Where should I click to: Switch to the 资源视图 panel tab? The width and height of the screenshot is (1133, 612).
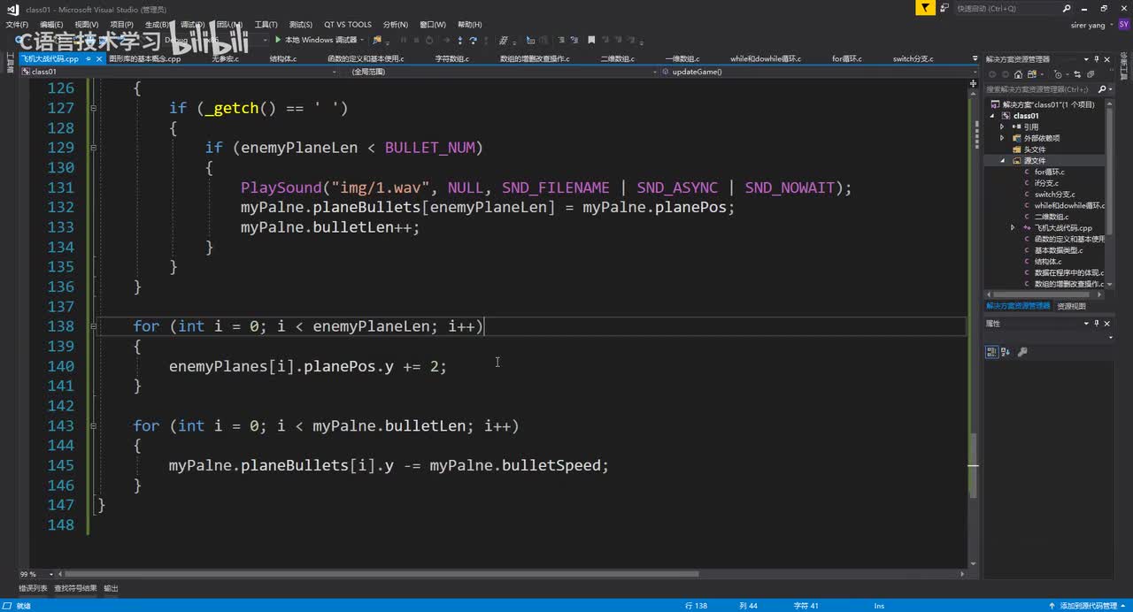pyautogui.click(x=1071, y=306)
